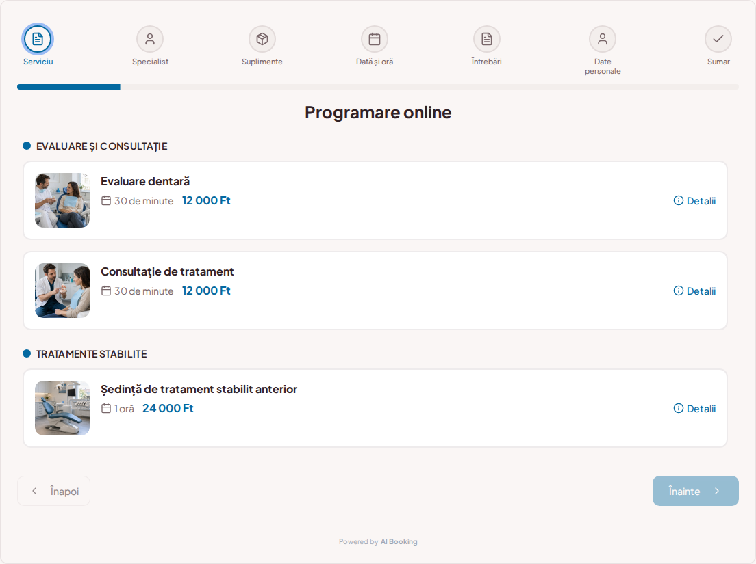
Task: Click the Date personale person icon
Action: [603, 39]
